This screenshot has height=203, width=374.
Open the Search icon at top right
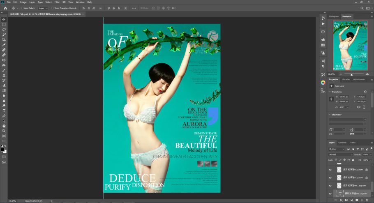click(x=362, y=8)
